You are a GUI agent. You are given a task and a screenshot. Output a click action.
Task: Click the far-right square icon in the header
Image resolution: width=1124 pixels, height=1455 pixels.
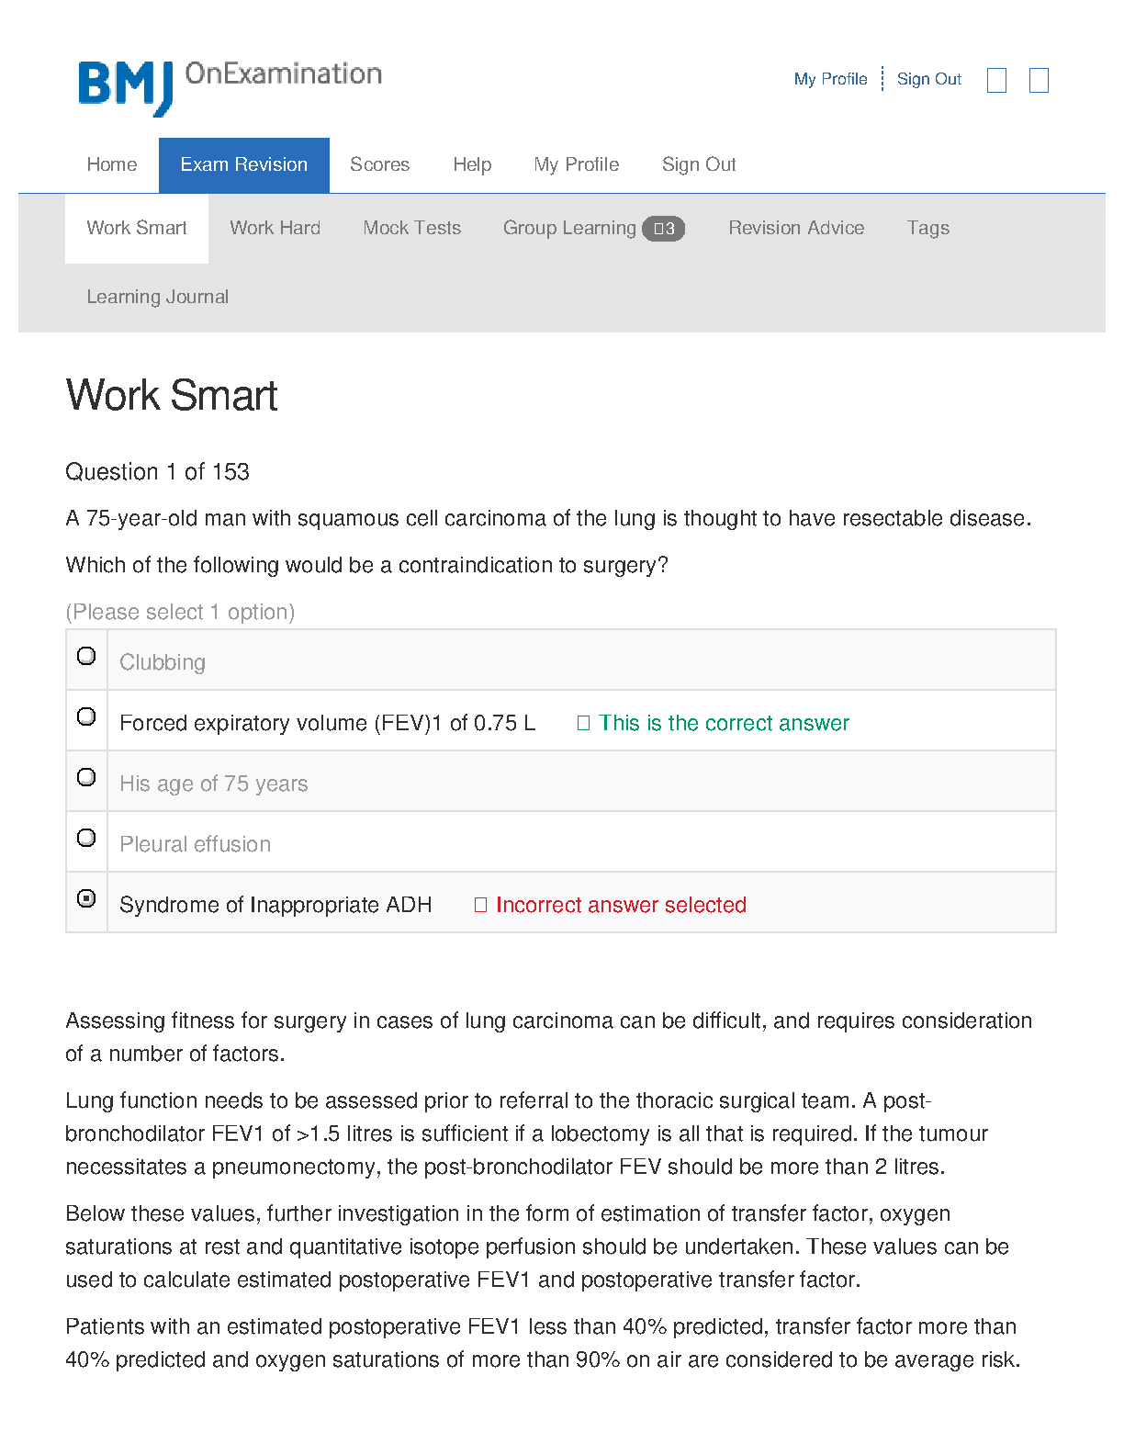point(1039,81)
